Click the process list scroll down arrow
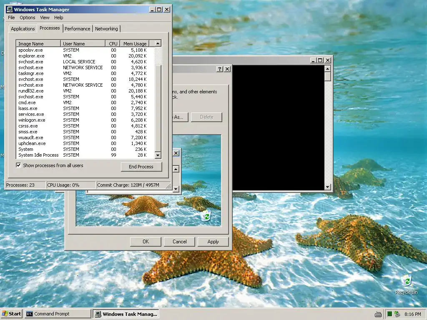This screenshot has height=320, width=427. pyautogui.click(x=158, y=155)
